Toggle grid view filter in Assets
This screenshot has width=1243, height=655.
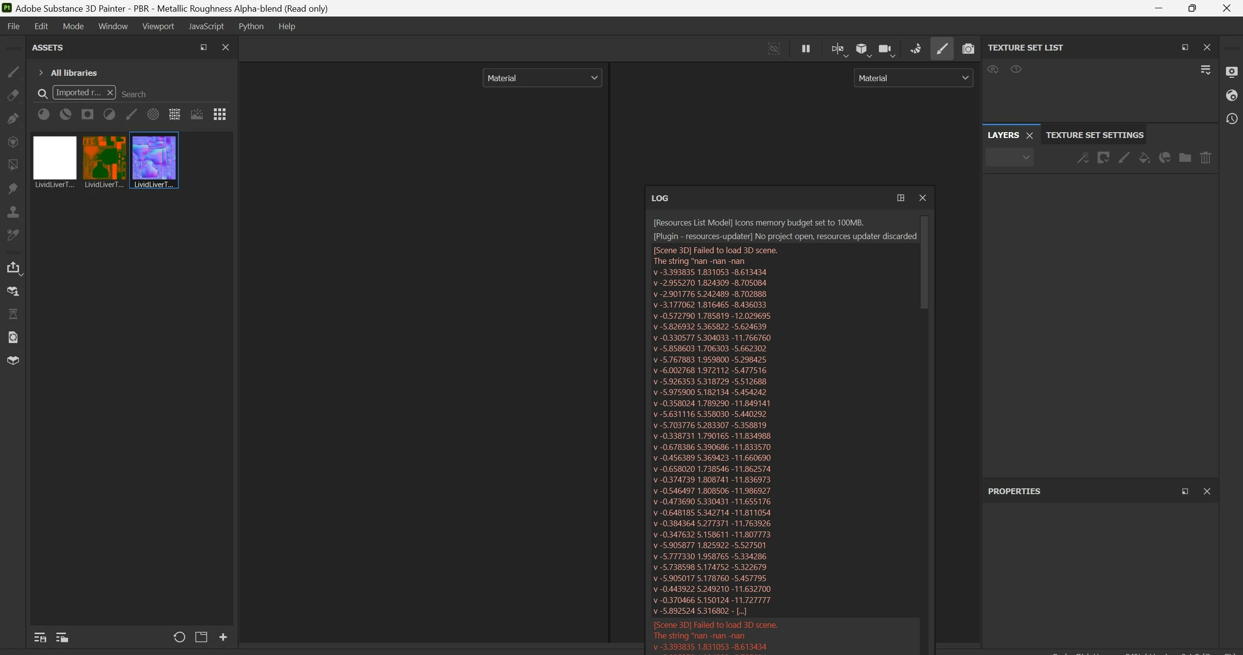pos(220,114)
